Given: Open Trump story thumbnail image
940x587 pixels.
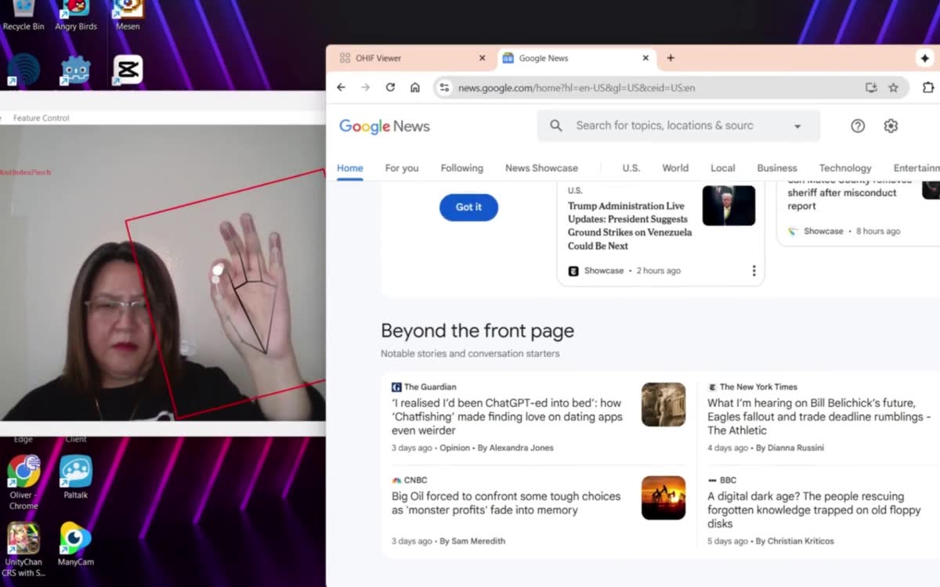Looking at the screenshot, I should tap(728, 206).
